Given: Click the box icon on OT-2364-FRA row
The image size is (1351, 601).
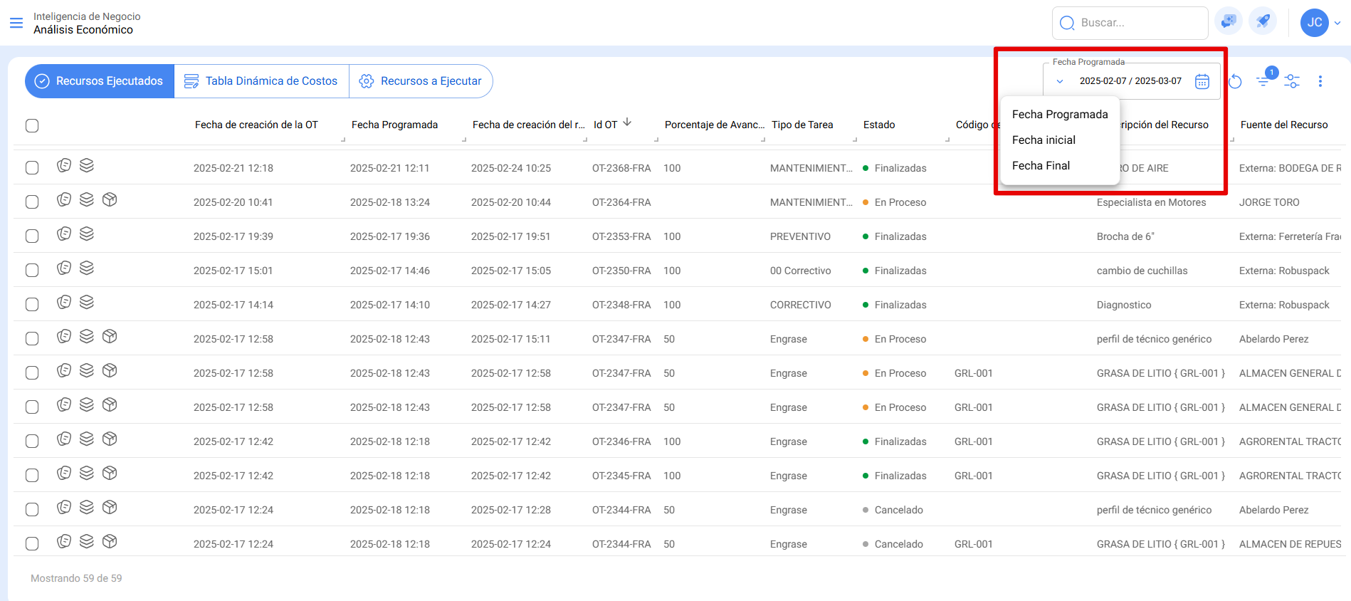Looking at the screenshot, I should click(x=110, y=200).
